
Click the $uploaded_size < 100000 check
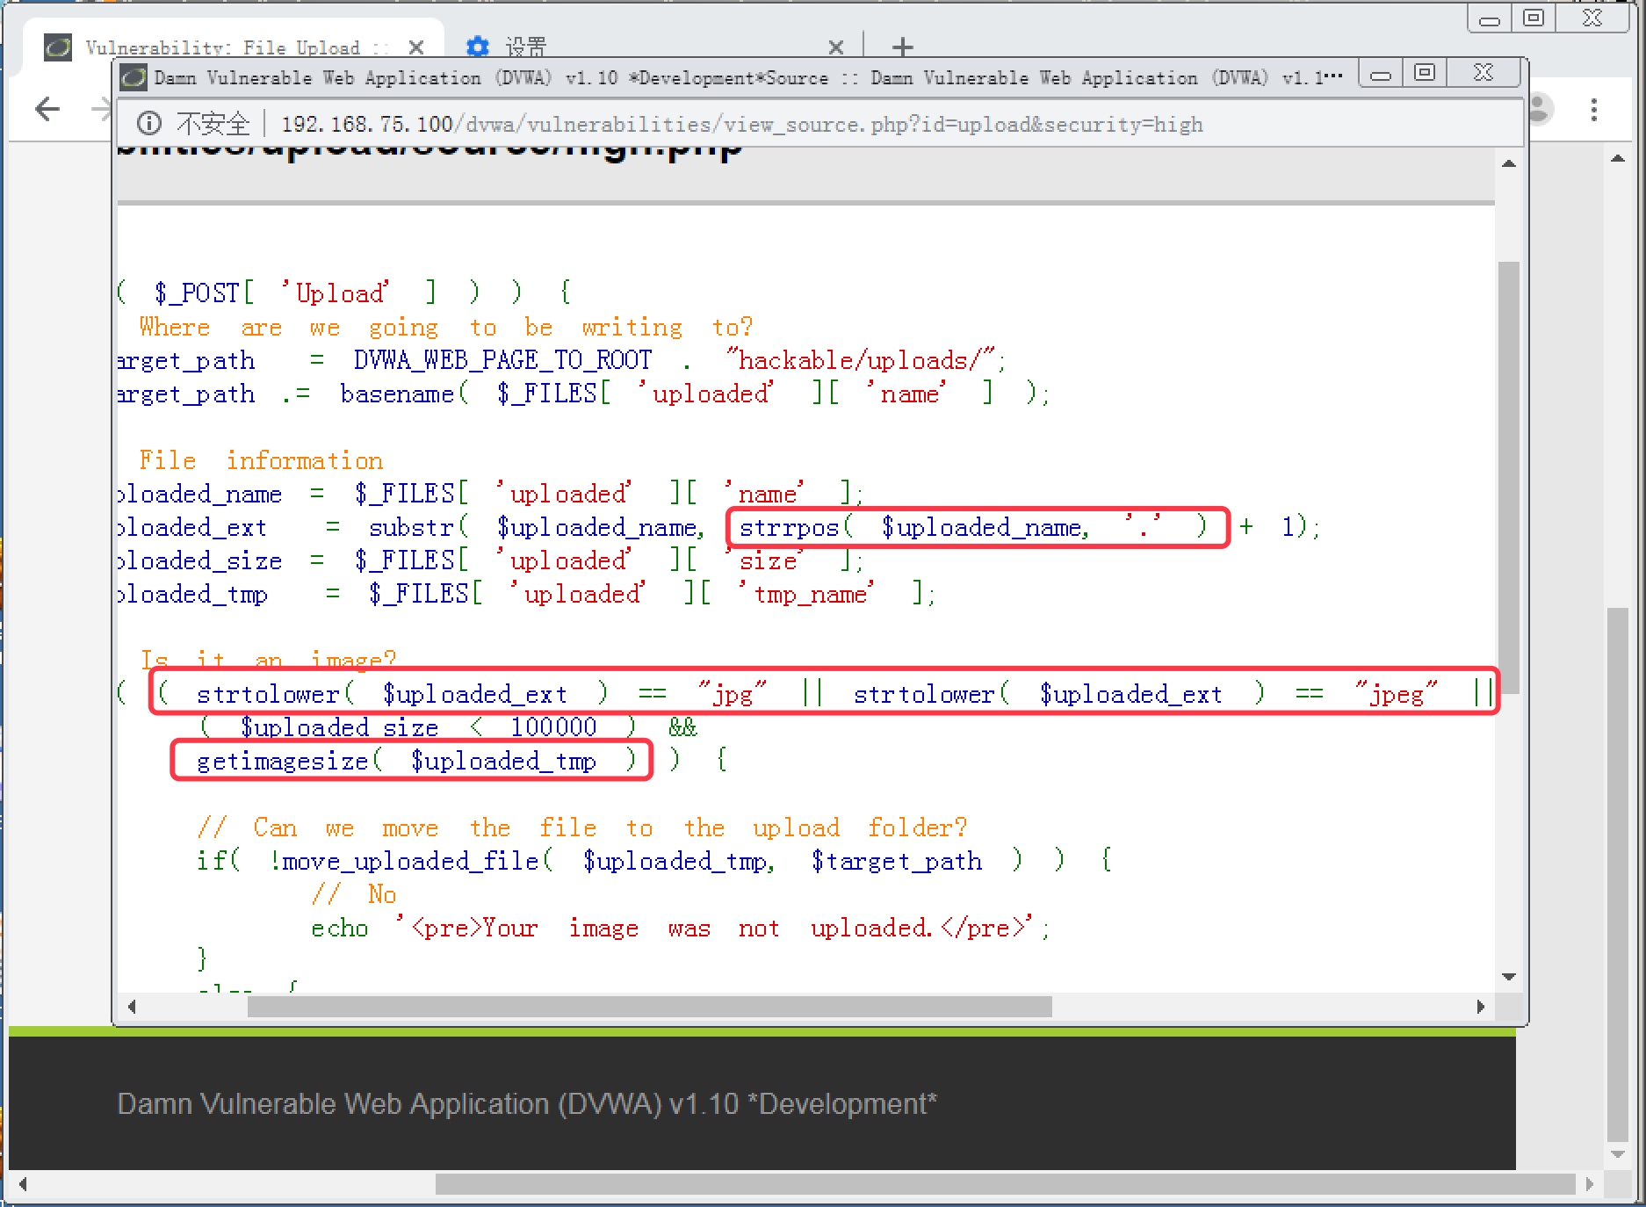point(419,727)
